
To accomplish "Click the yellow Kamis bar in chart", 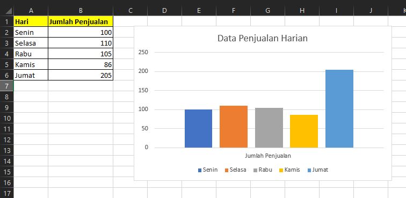I will coord(304,131).
